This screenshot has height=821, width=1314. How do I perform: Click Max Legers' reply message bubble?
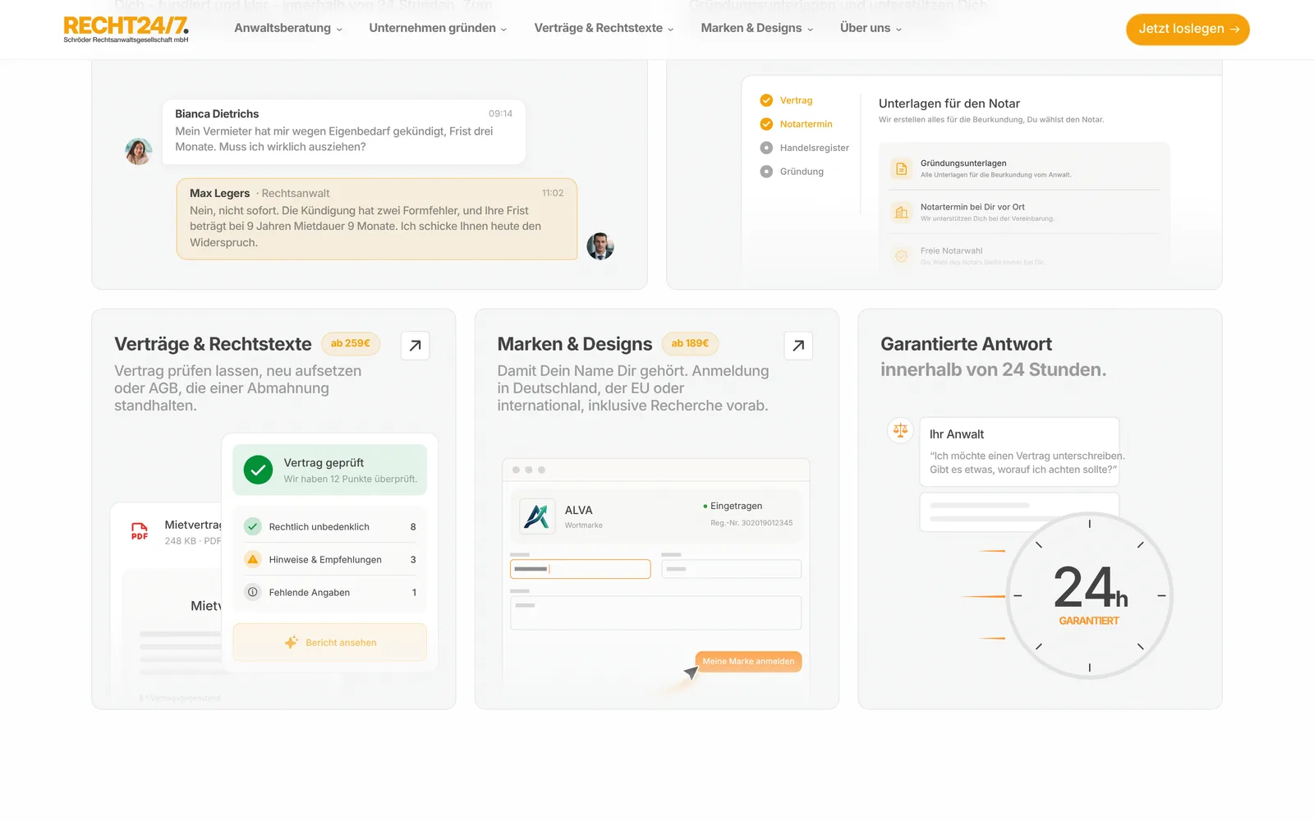[377, 219]
